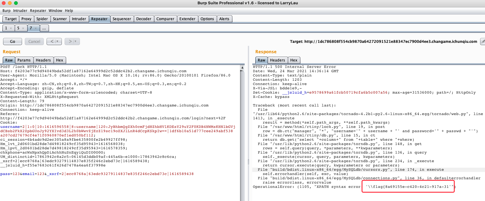
Task: Open the Repeater menu in menu bar
Action: 38,11
